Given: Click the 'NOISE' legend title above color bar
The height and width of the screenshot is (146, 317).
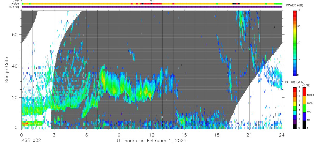Looking at the screenshot, I should tap(305, 85).
